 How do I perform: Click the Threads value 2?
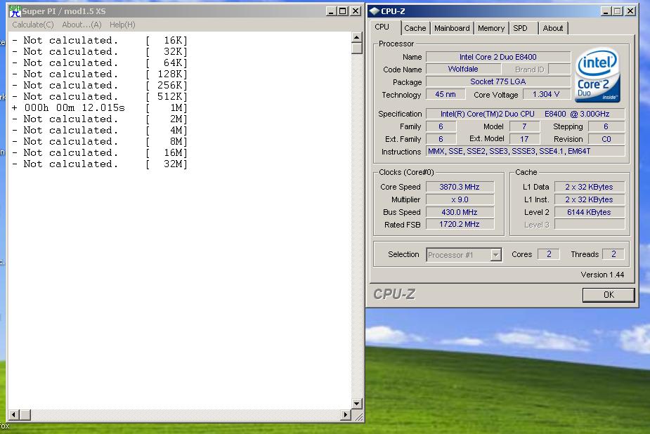613,254
